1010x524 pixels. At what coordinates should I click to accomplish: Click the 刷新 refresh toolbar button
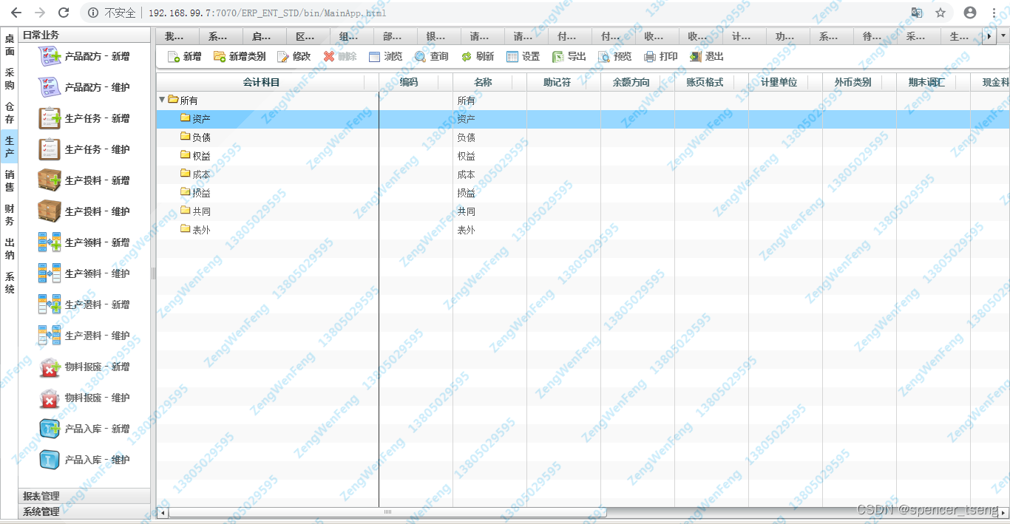[478, 56]
